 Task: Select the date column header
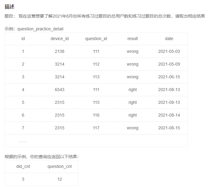tap(169, 39)
